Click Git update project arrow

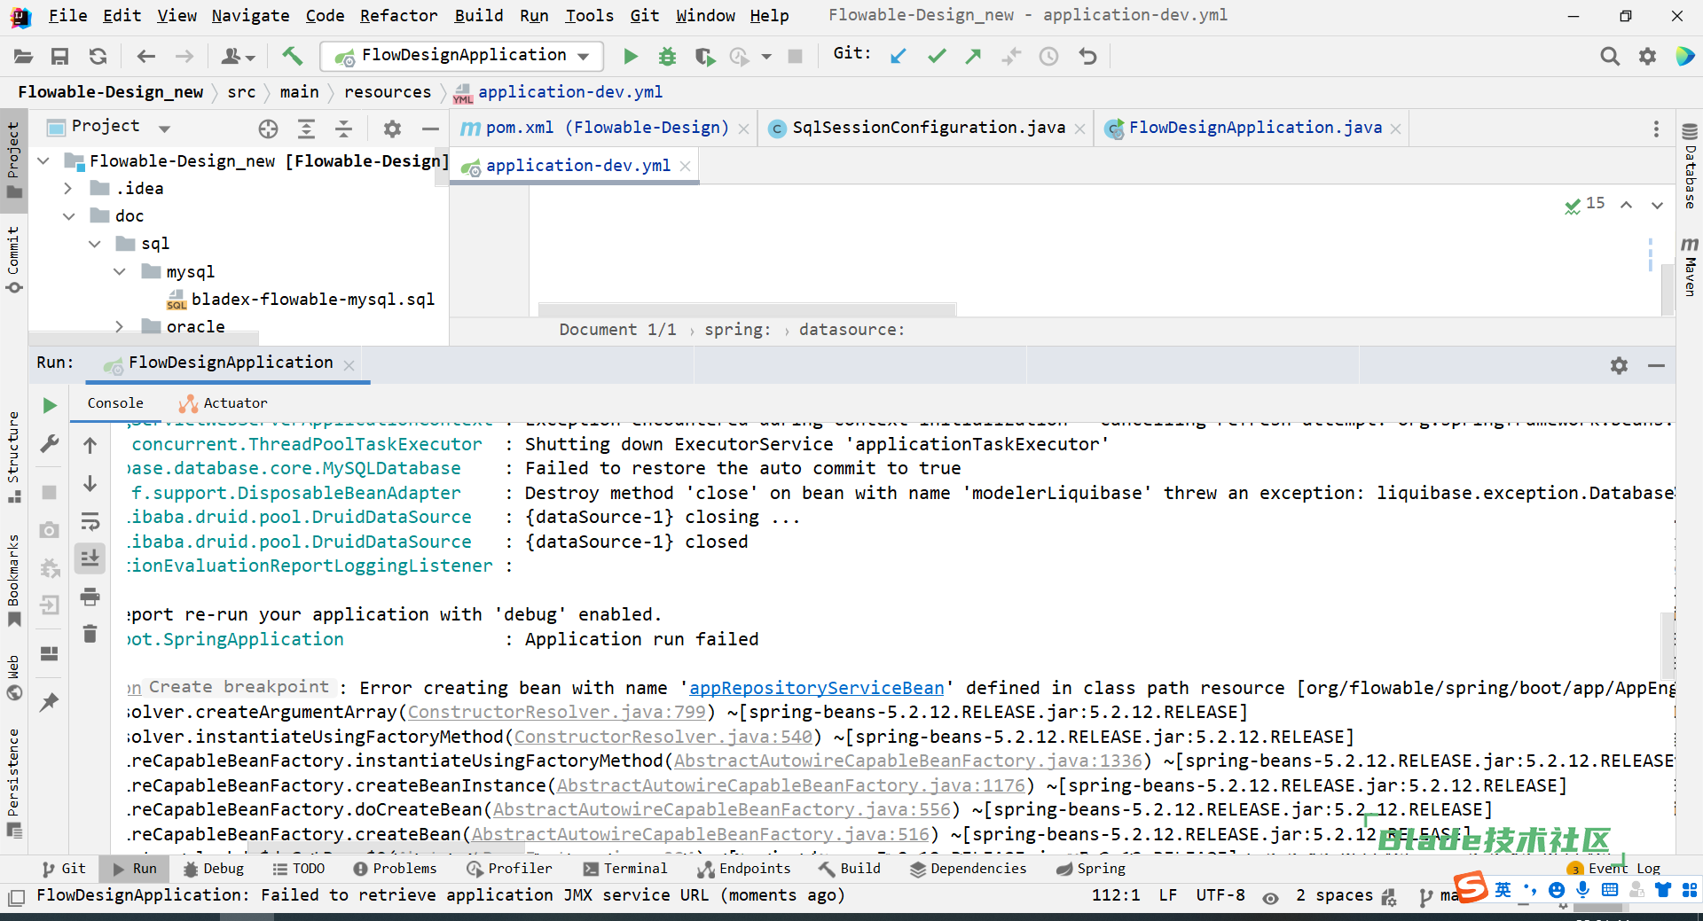point(899,56)
